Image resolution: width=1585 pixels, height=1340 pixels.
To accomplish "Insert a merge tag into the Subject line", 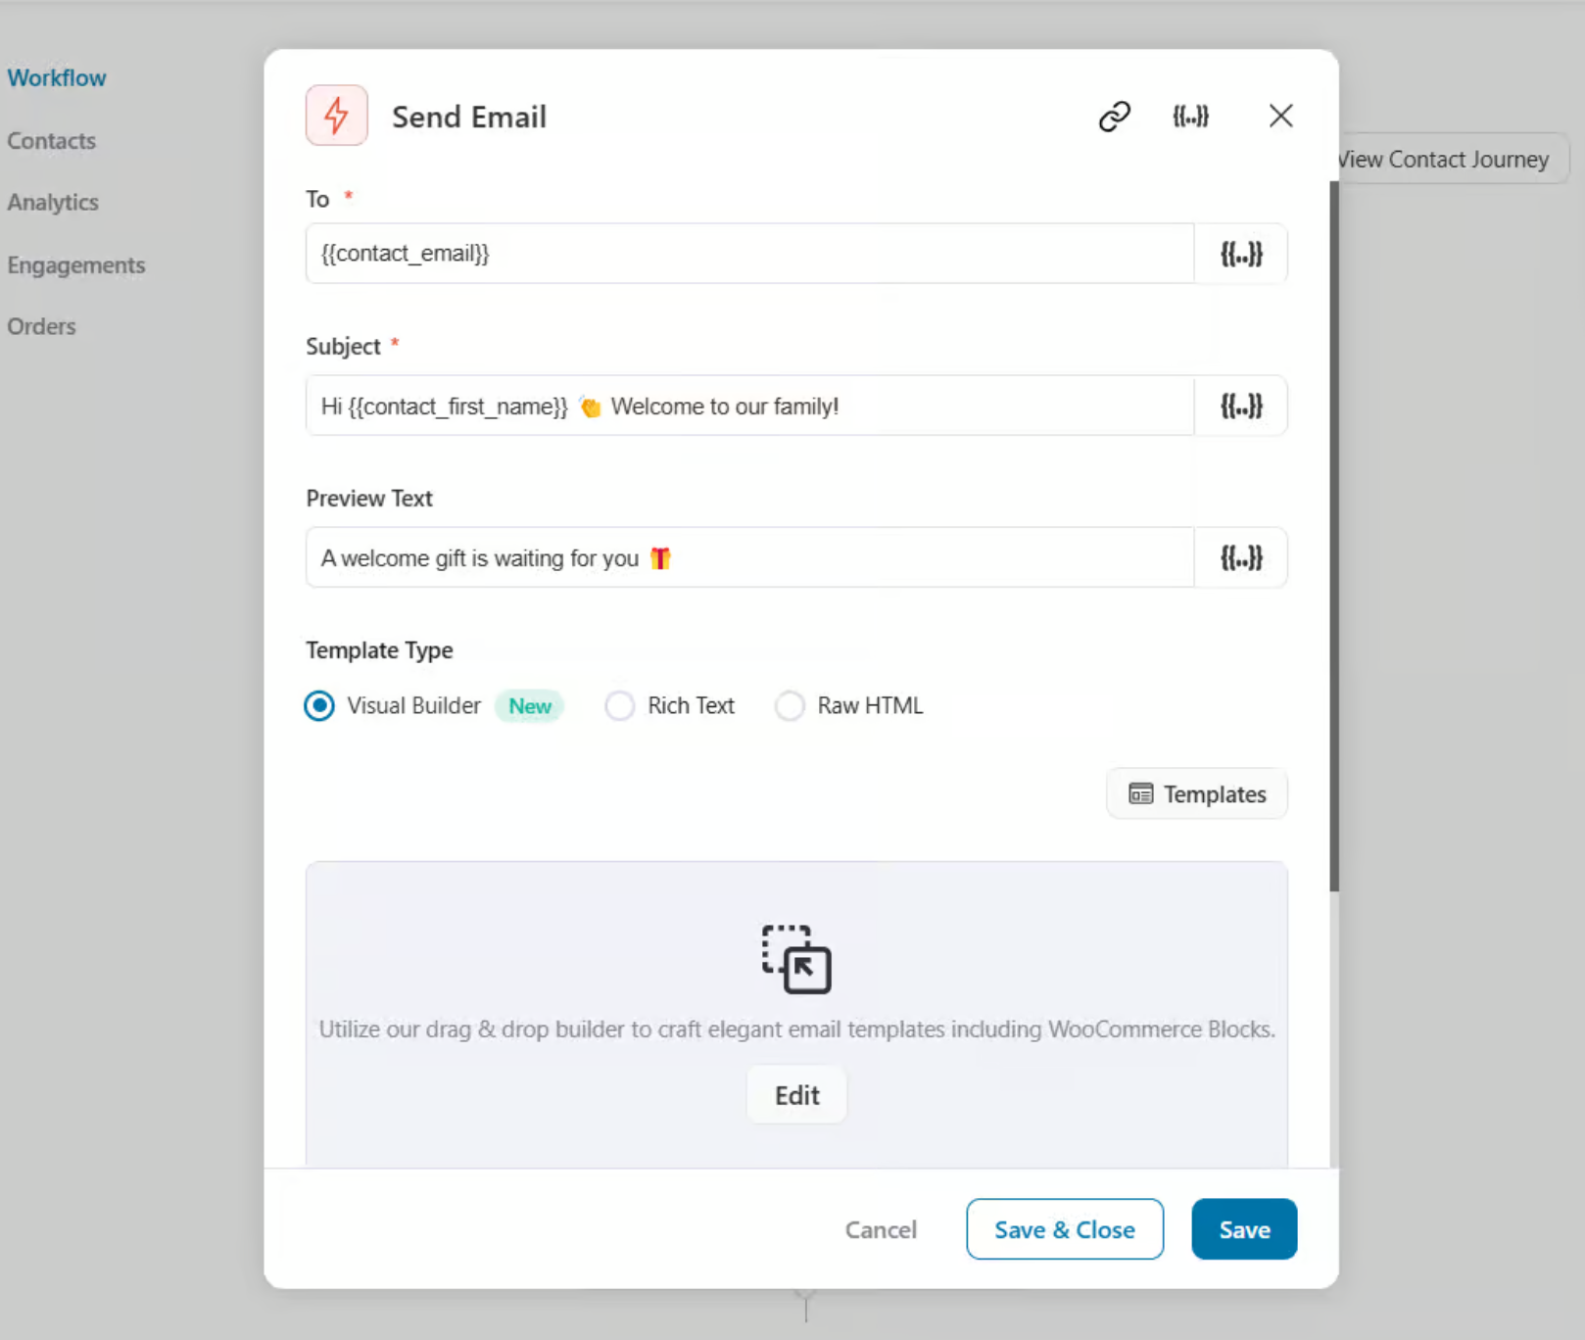I will (1241, 406).
